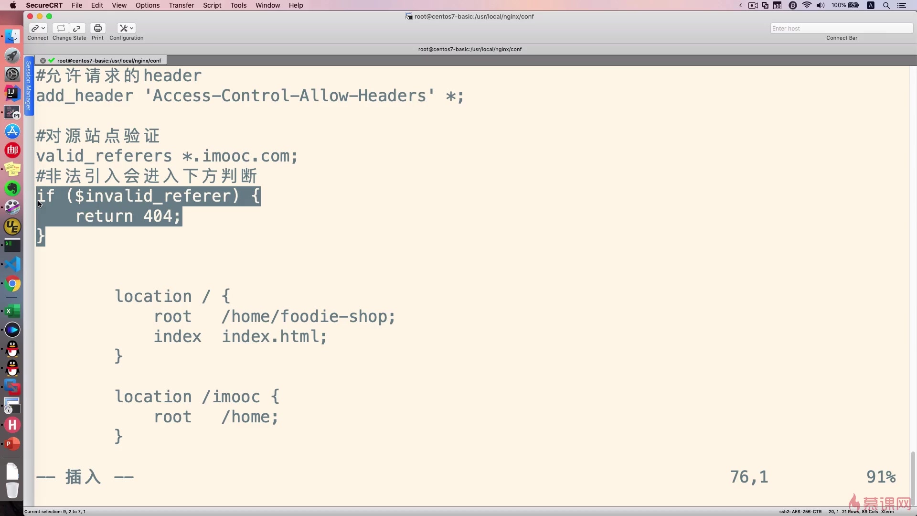Open Google Chrome from the dock

(12, 284)
